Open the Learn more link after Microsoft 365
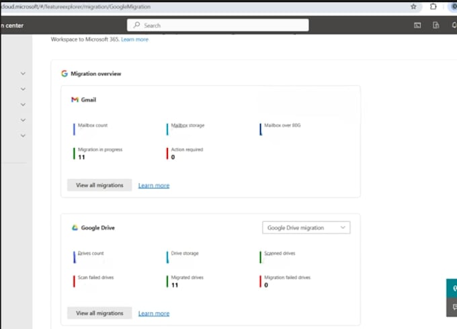457x329 pixels. pyautogui.click(x=134, y=40)
